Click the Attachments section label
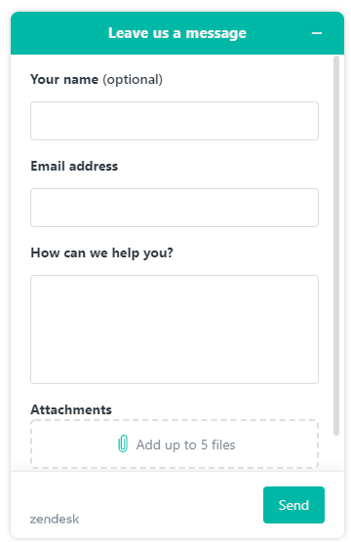 tap(71, 409)
